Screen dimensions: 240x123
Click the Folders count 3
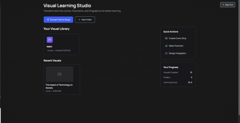click(191, 78)
